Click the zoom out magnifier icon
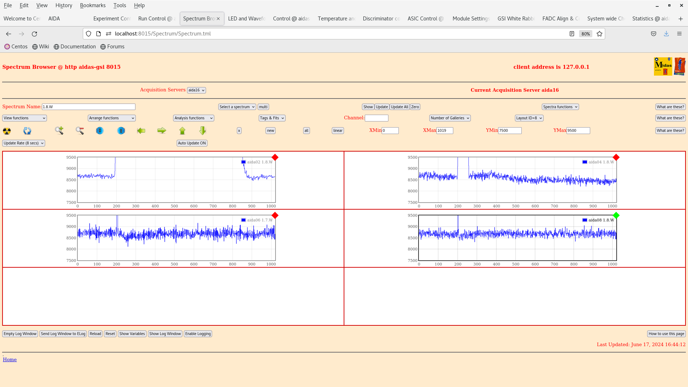 [80, 131]
